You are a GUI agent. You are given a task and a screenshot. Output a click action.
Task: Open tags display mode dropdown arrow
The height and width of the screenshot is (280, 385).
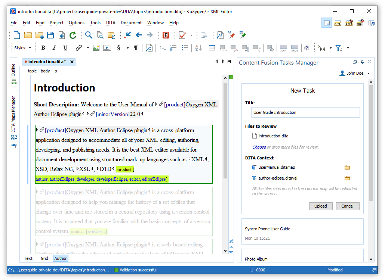[x=330, y=48]
